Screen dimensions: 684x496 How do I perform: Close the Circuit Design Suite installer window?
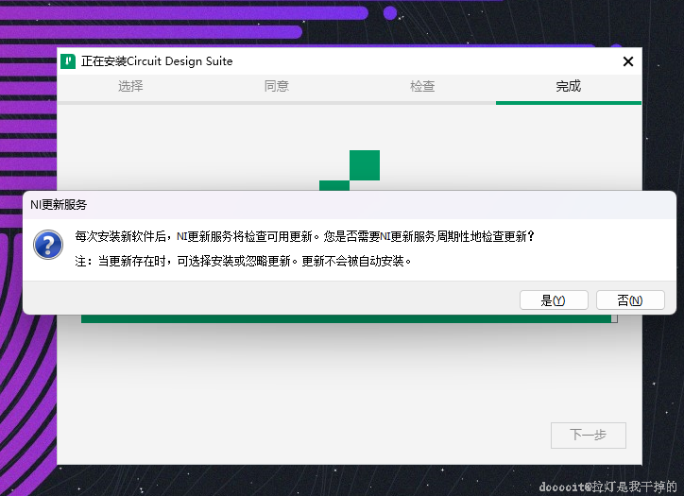point(628,61)
